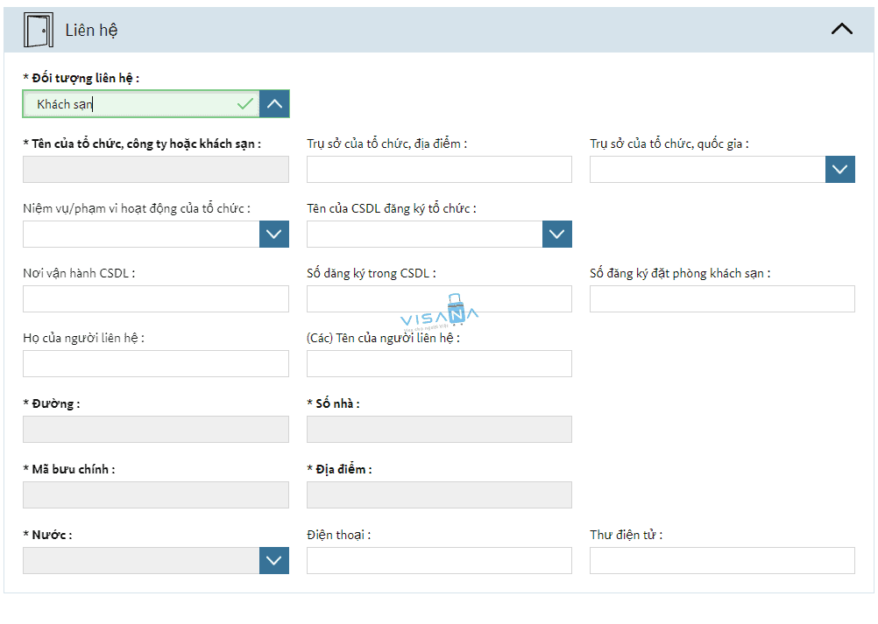The height and width of the screenshot is (624, 878).
Task: Click the Số đăng ký đặt phòng khách sạn input
Action: (x=722, y=299)
